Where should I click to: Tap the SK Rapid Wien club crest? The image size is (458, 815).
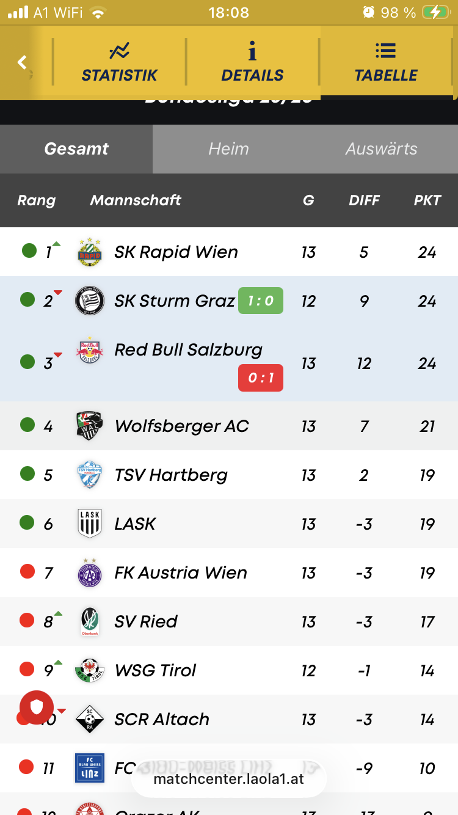tap(90, 252)
